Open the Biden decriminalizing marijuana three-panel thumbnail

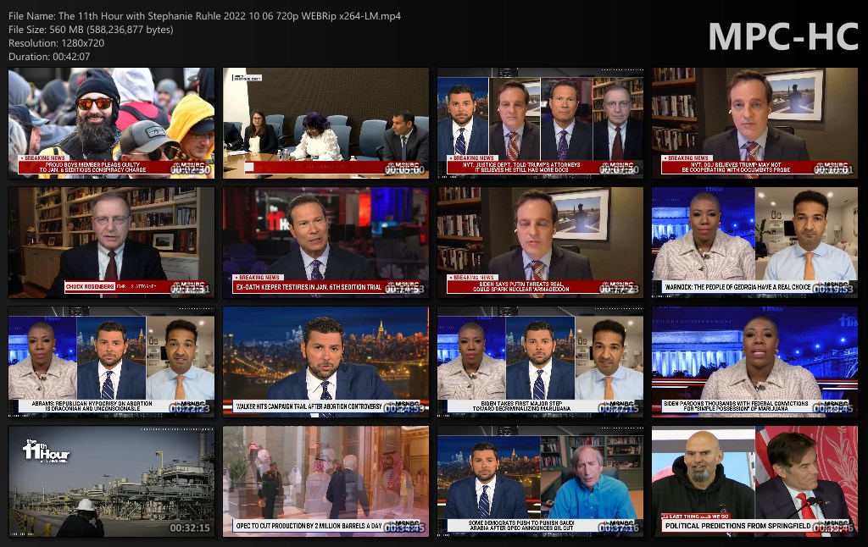coord(540,362)
